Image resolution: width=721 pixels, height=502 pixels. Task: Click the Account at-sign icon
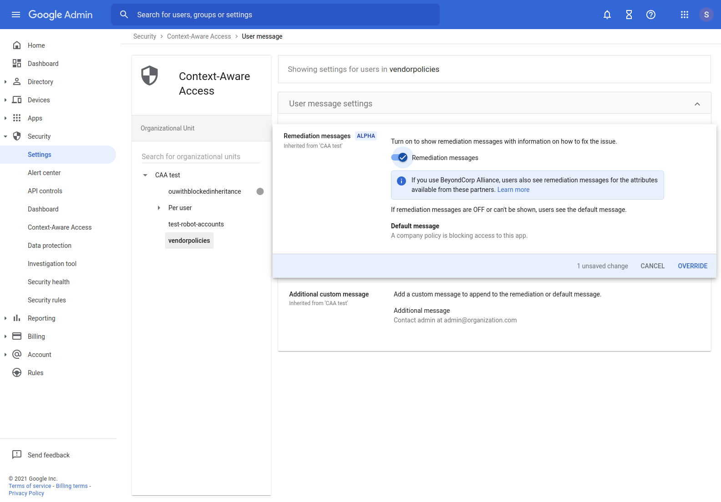pos(17,354)
